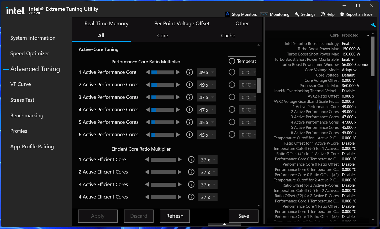The height and width of the screenshot is (229, 380).
Task: Select the Core tab
Action: (x=163, y=35)
